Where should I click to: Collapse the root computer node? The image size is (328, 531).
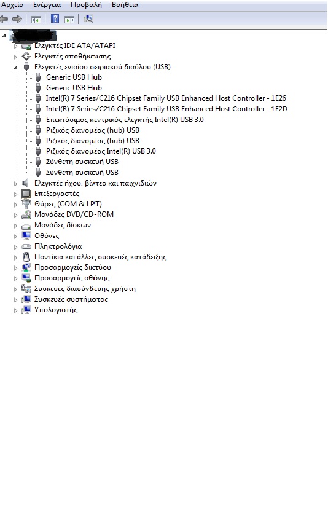point(4,36)
